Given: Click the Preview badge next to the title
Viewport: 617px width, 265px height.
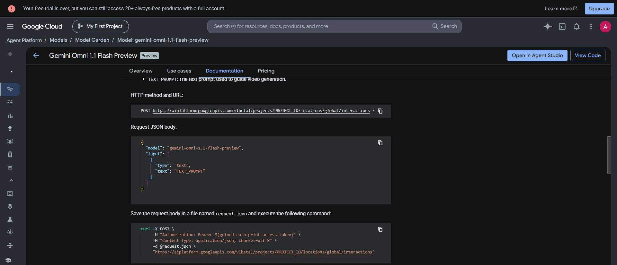Looking at the screenshot, I should coord(149,56).
